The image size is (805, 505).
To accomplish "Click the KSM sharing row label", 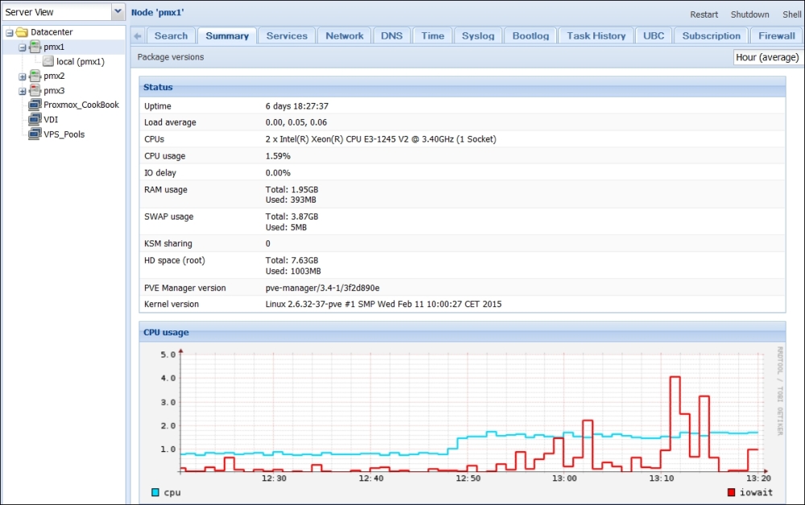I will [168, 244].
